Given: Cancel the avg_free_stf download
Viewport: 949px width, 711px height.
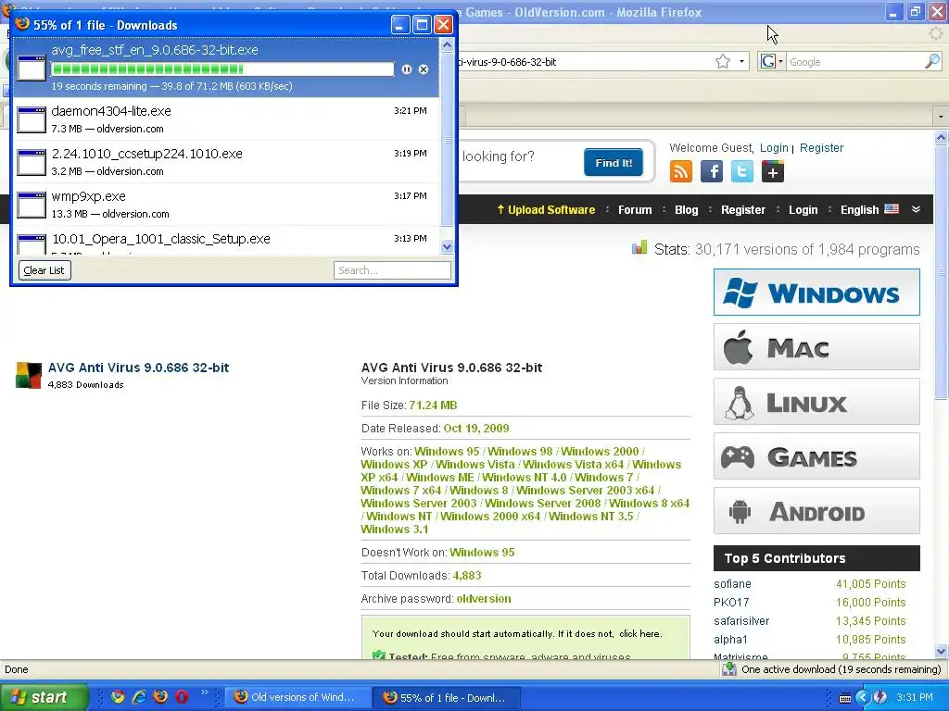Looking at the screenshot, I should (424, 69).
